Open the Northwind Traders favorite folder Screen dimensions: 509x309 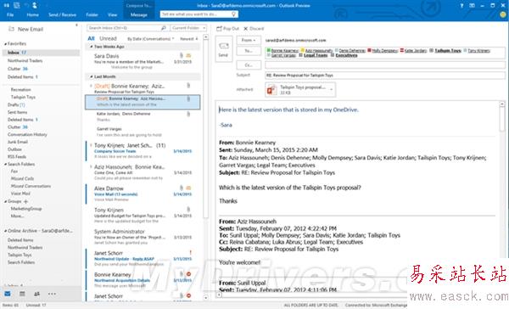pyautogui.click(x=25, y=61)
